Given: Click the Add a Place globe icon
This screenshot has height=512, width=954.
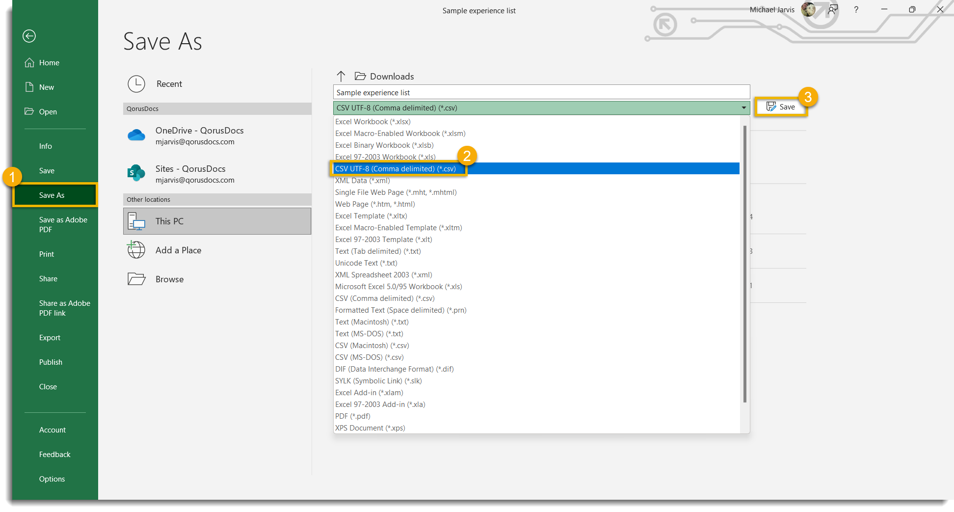Looking at the screenshot, I should click(x=136, y=250).
